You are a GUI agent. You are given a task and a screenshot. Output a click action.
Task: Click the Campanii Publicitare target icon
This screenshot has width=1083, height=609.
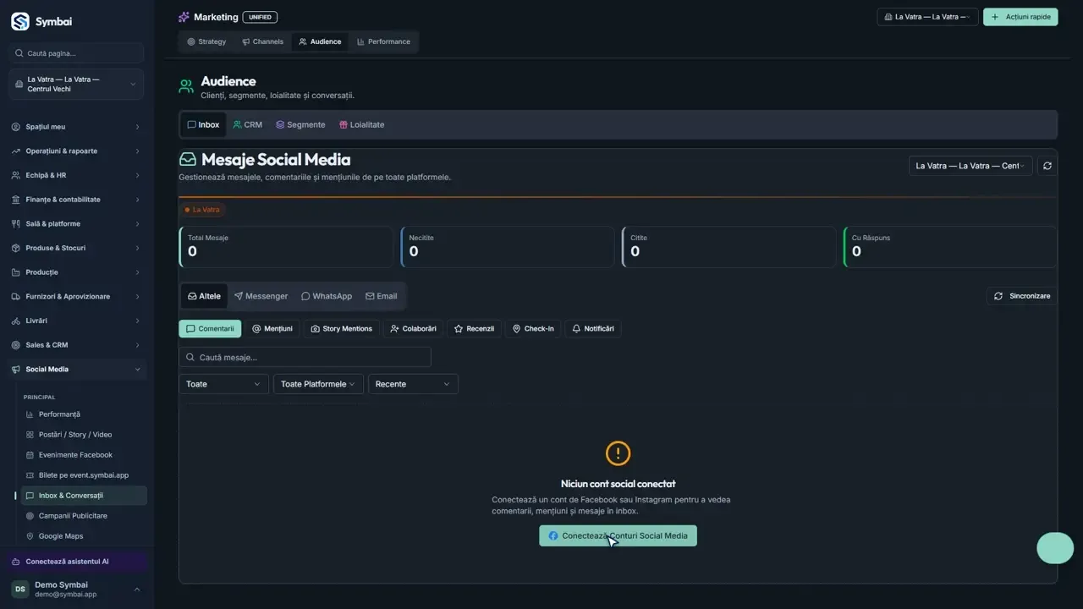[x=30, y=516]
